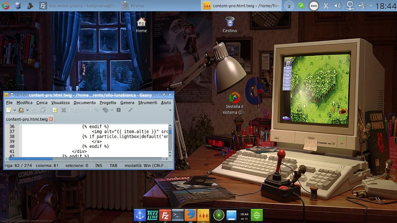Viewport: 397px width, 223px height.
Task: Select the navigate back arrow in Geany
Action: point(75,110)
